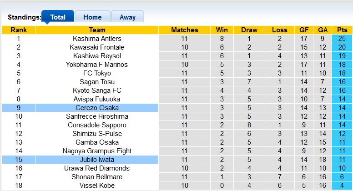The image size is (353, 191).
Task: Open the Kawasaki Frontale team link
Action: (x=97, y=47)
